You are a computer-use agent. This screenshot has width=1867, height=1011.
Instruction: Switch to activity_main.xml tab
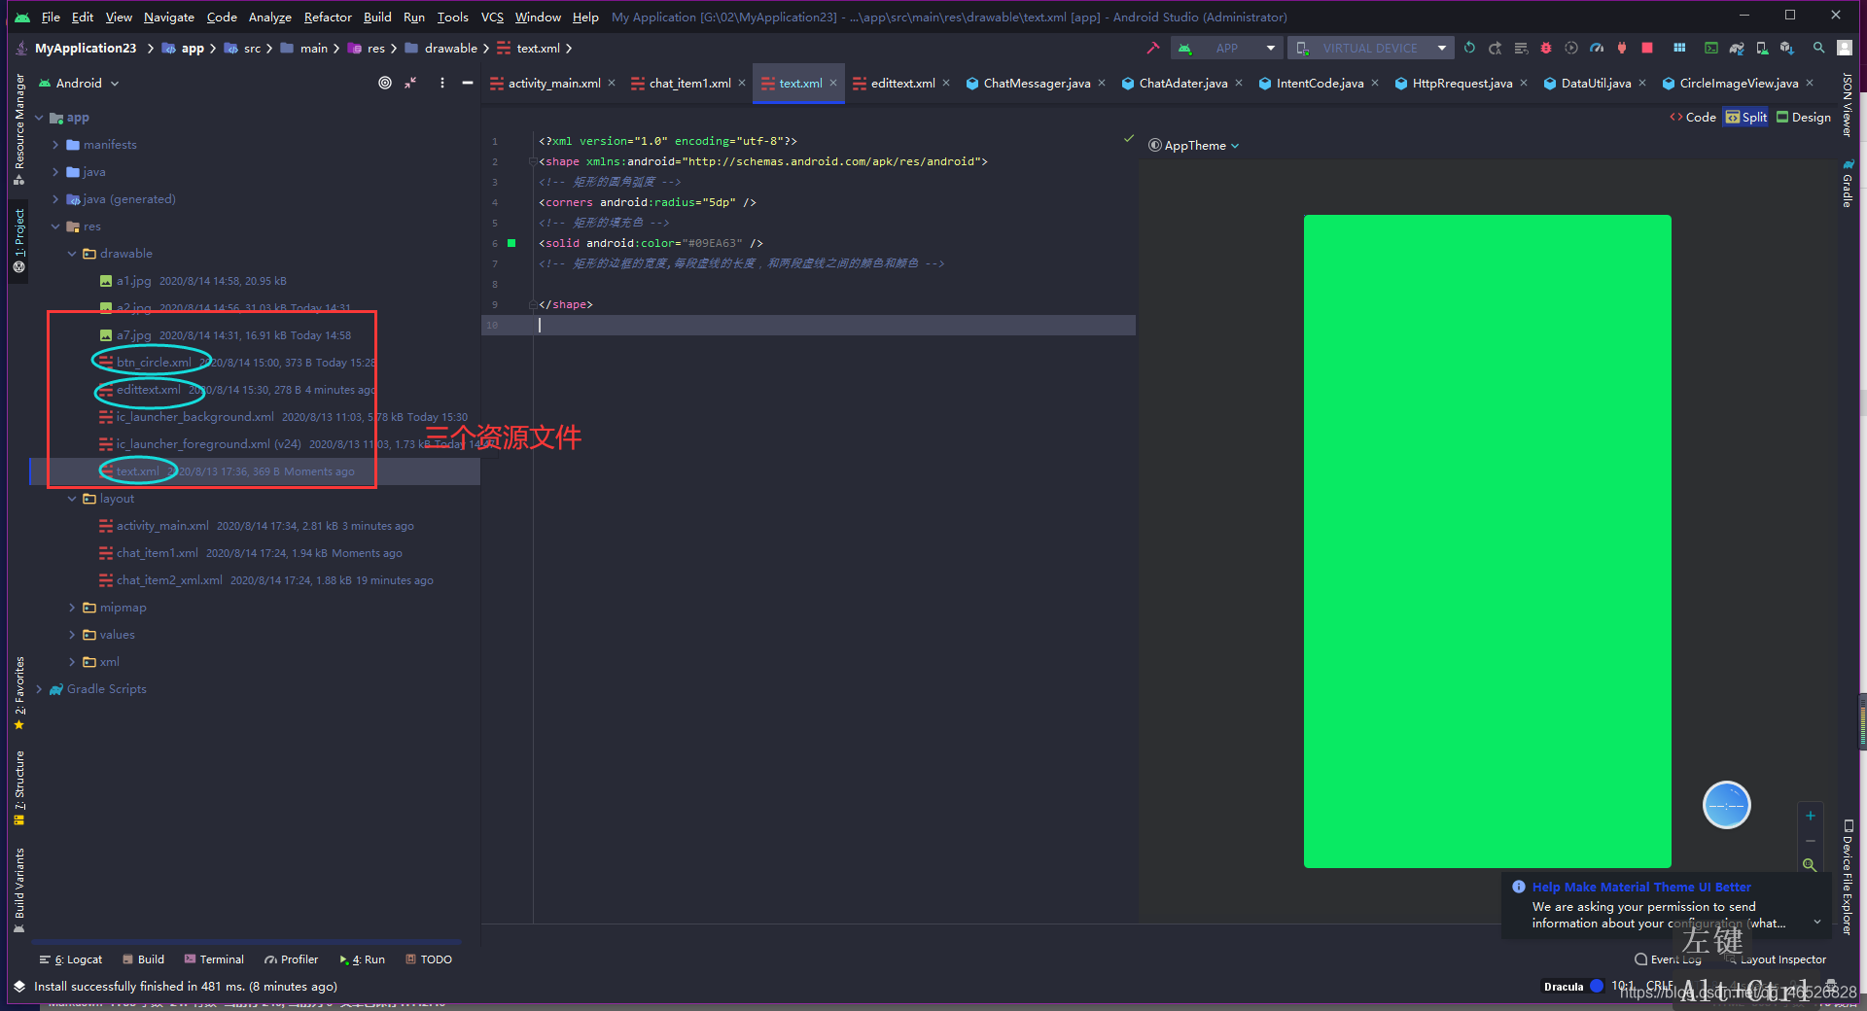click(554, 83)
